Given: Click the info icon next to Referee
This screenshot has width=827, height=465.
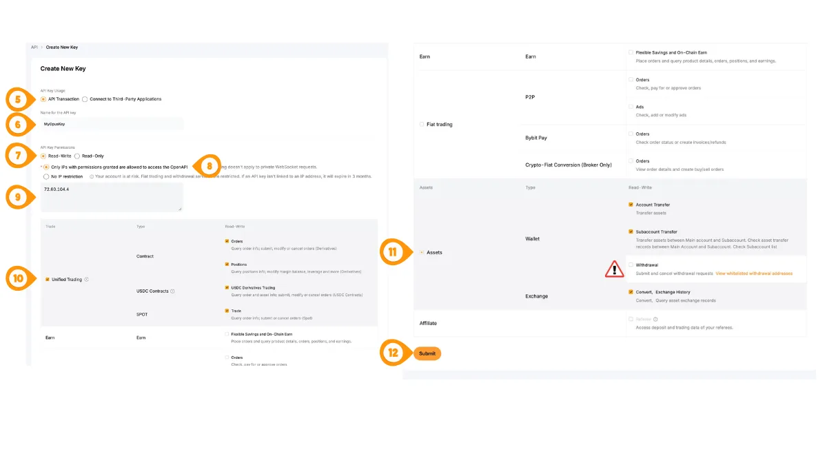Looking at the screenshot, I should point(655,319).
